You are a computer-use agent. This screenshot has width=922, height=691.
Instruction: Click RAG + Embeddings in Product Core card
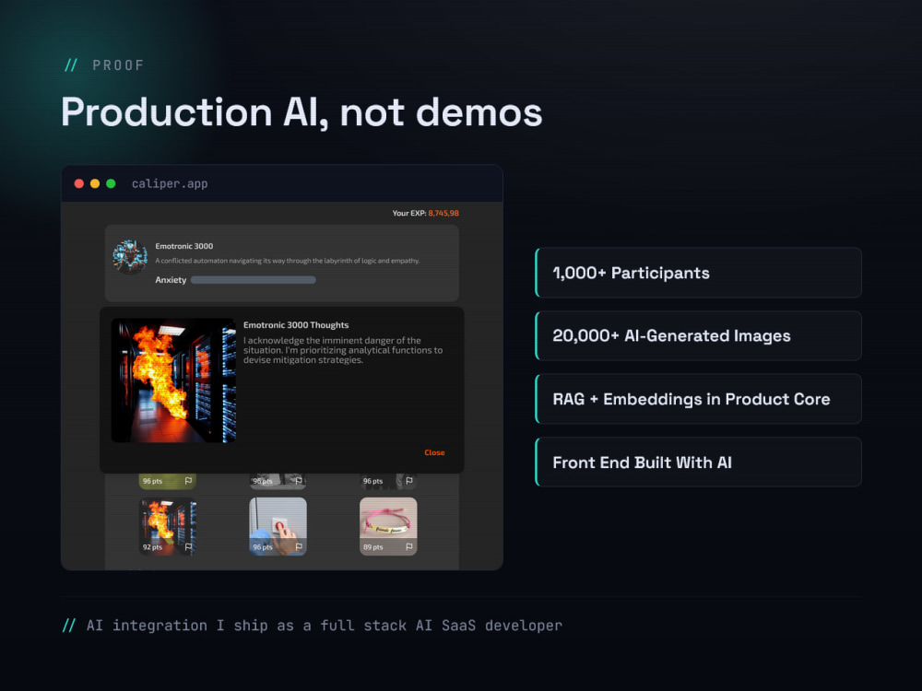tap(698, 399)
